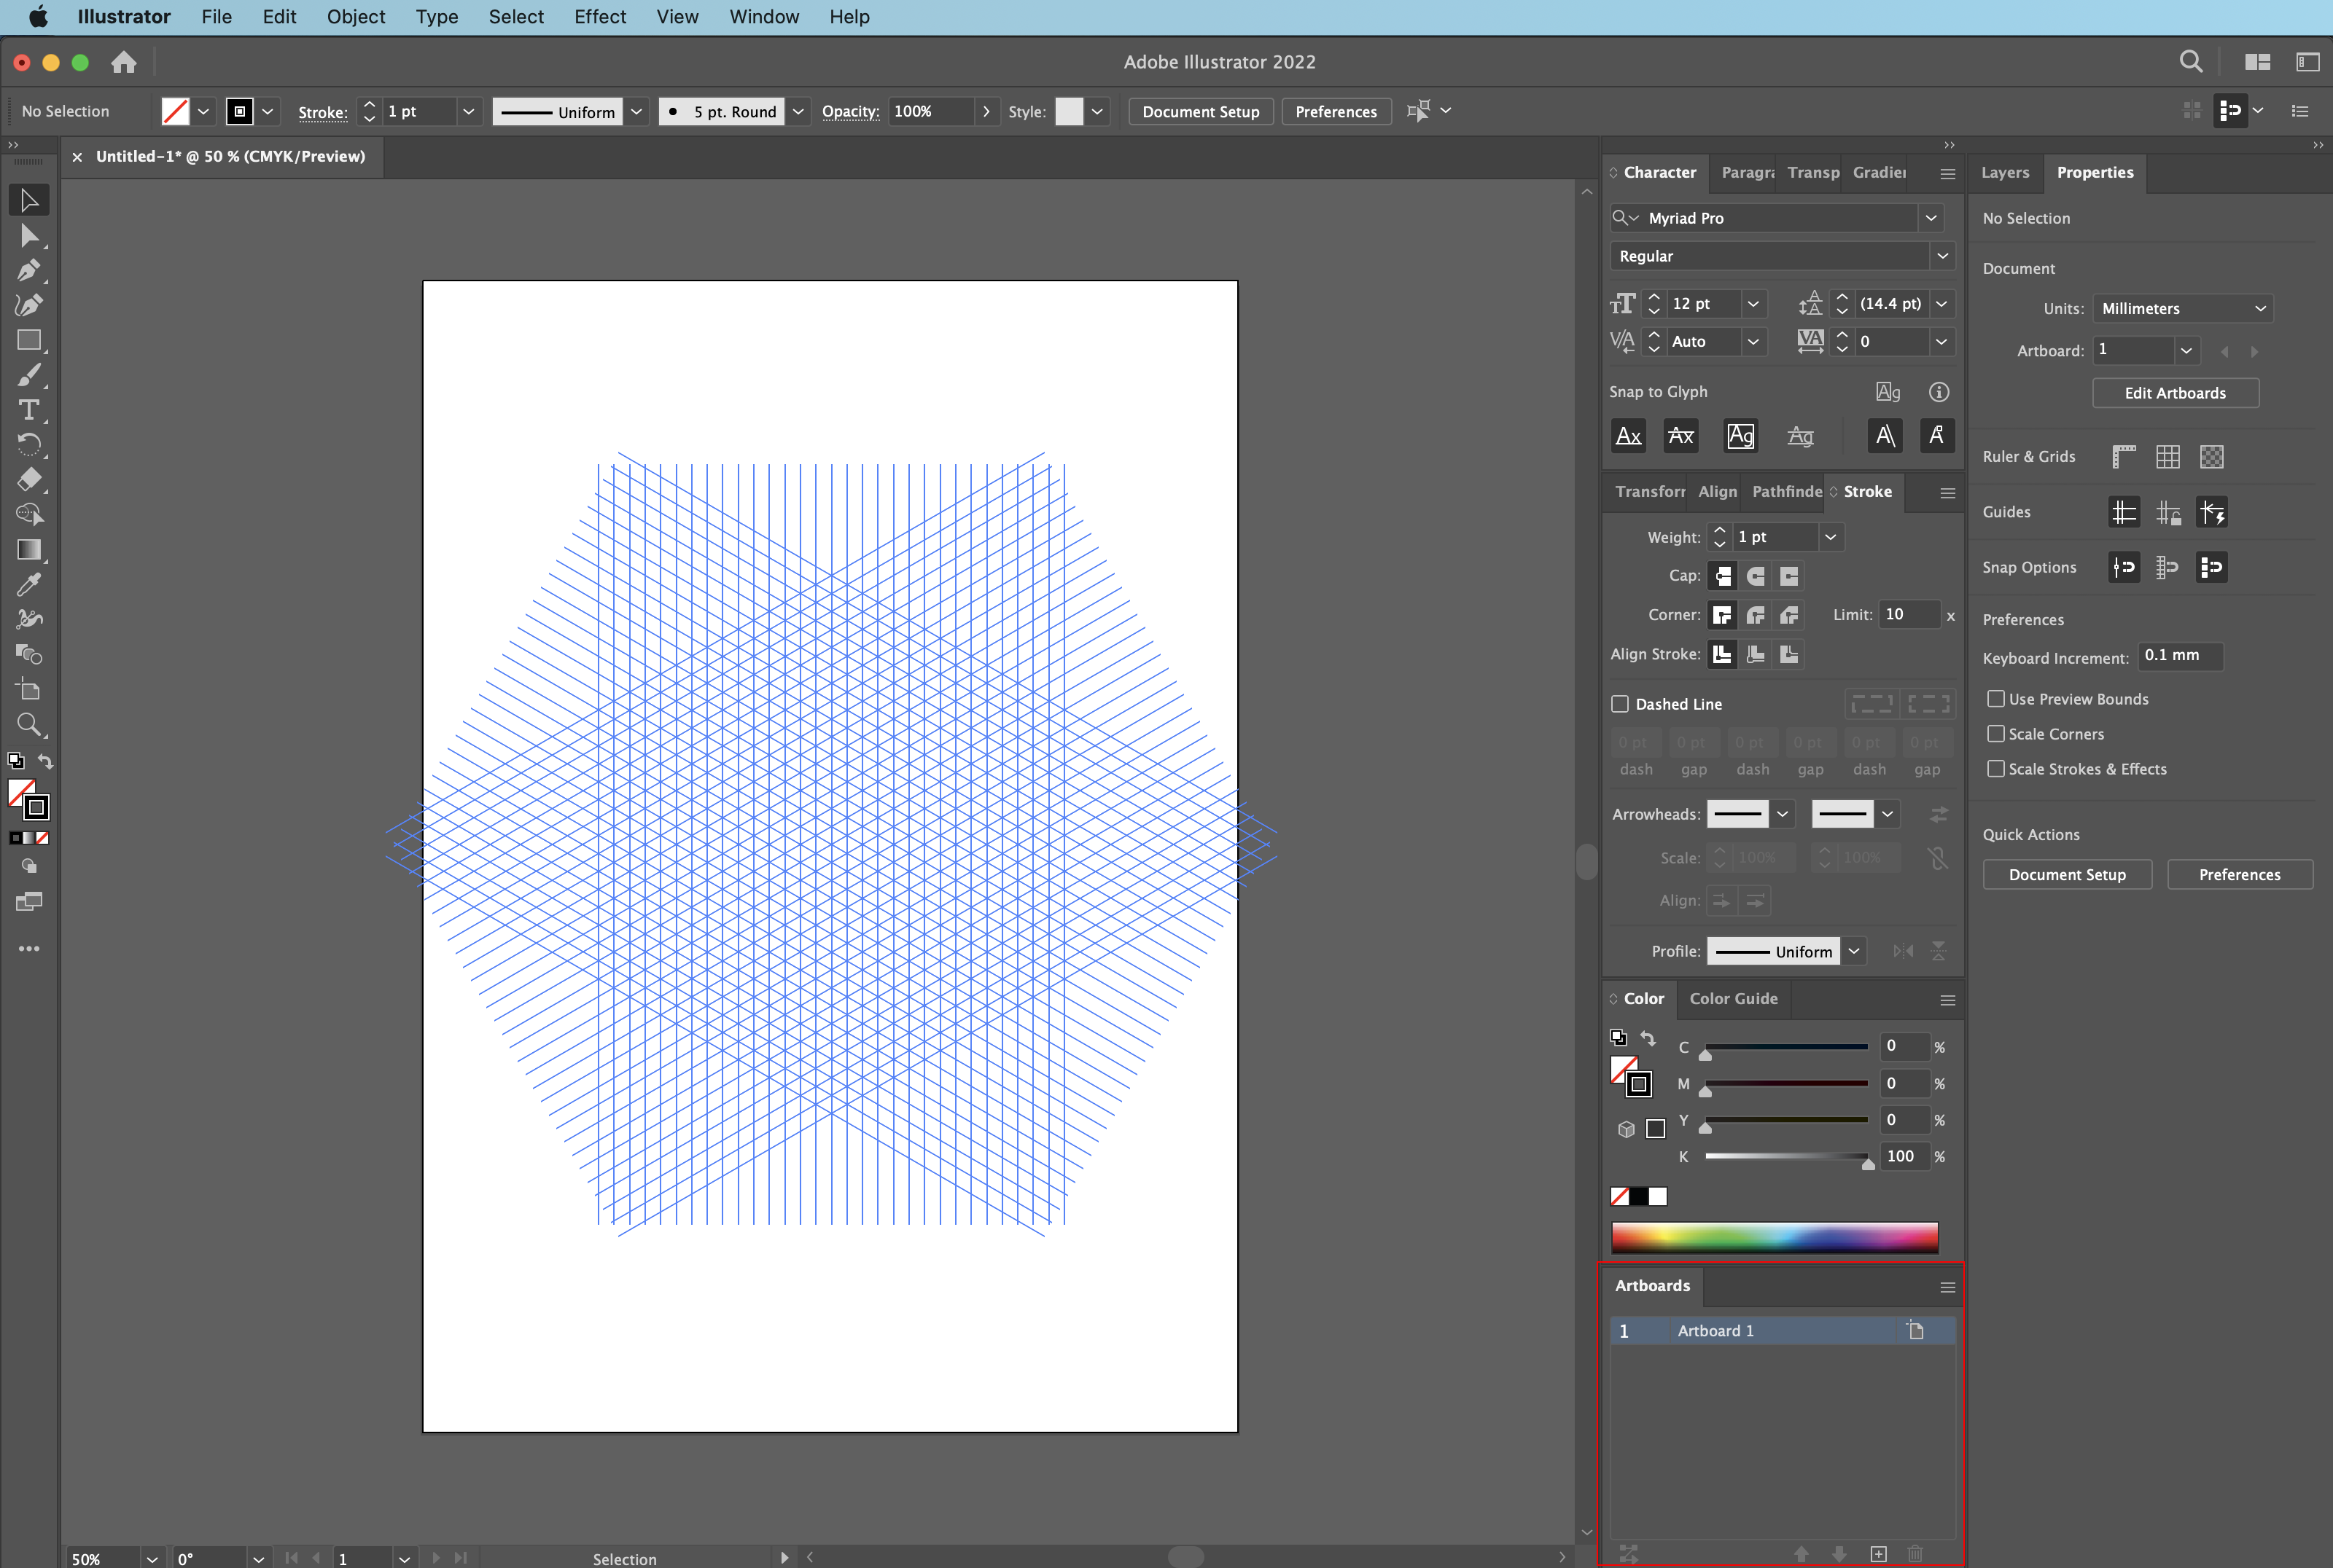This screenshot has width=2333, height=1568.
Task: Open the Units Millimeters dropdown
Action: click(2182, 309)
